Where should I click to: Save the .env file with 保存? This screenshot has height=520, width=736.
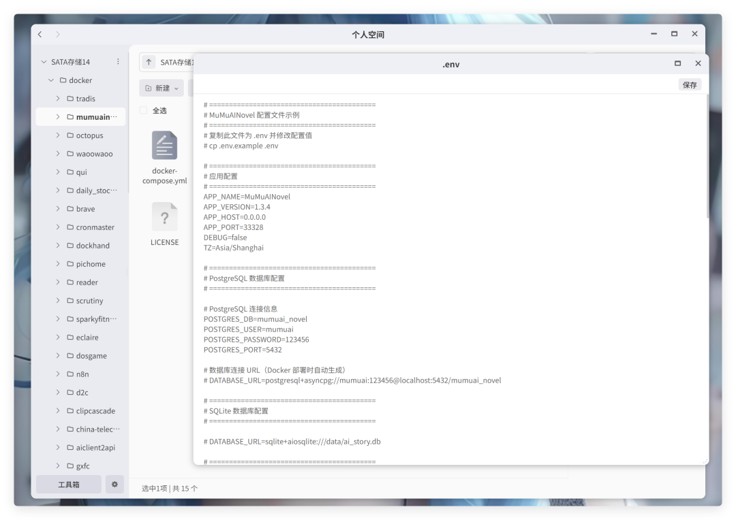click(690, 85)
